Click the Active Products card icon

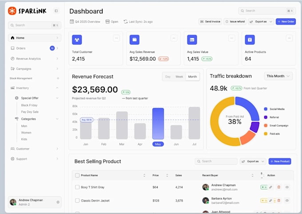(x=250, y=40)
